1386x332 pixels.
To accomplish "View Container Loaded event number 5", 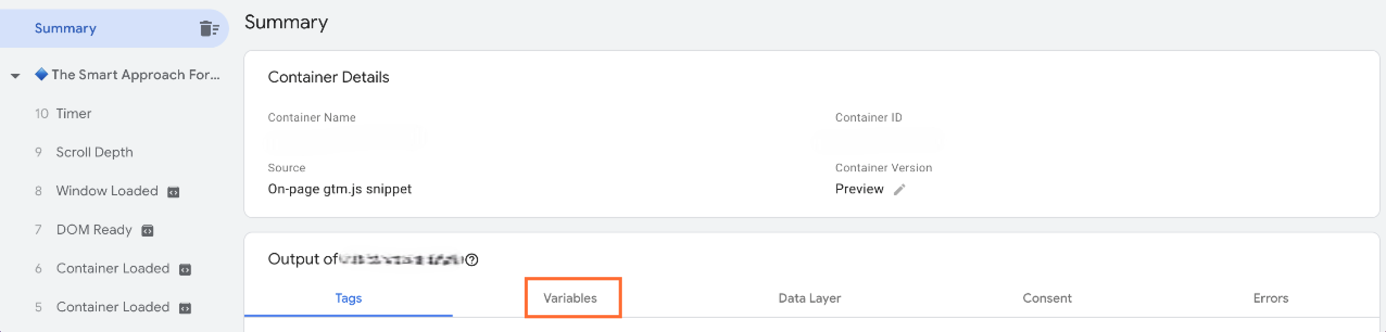I will pos(113,308).
